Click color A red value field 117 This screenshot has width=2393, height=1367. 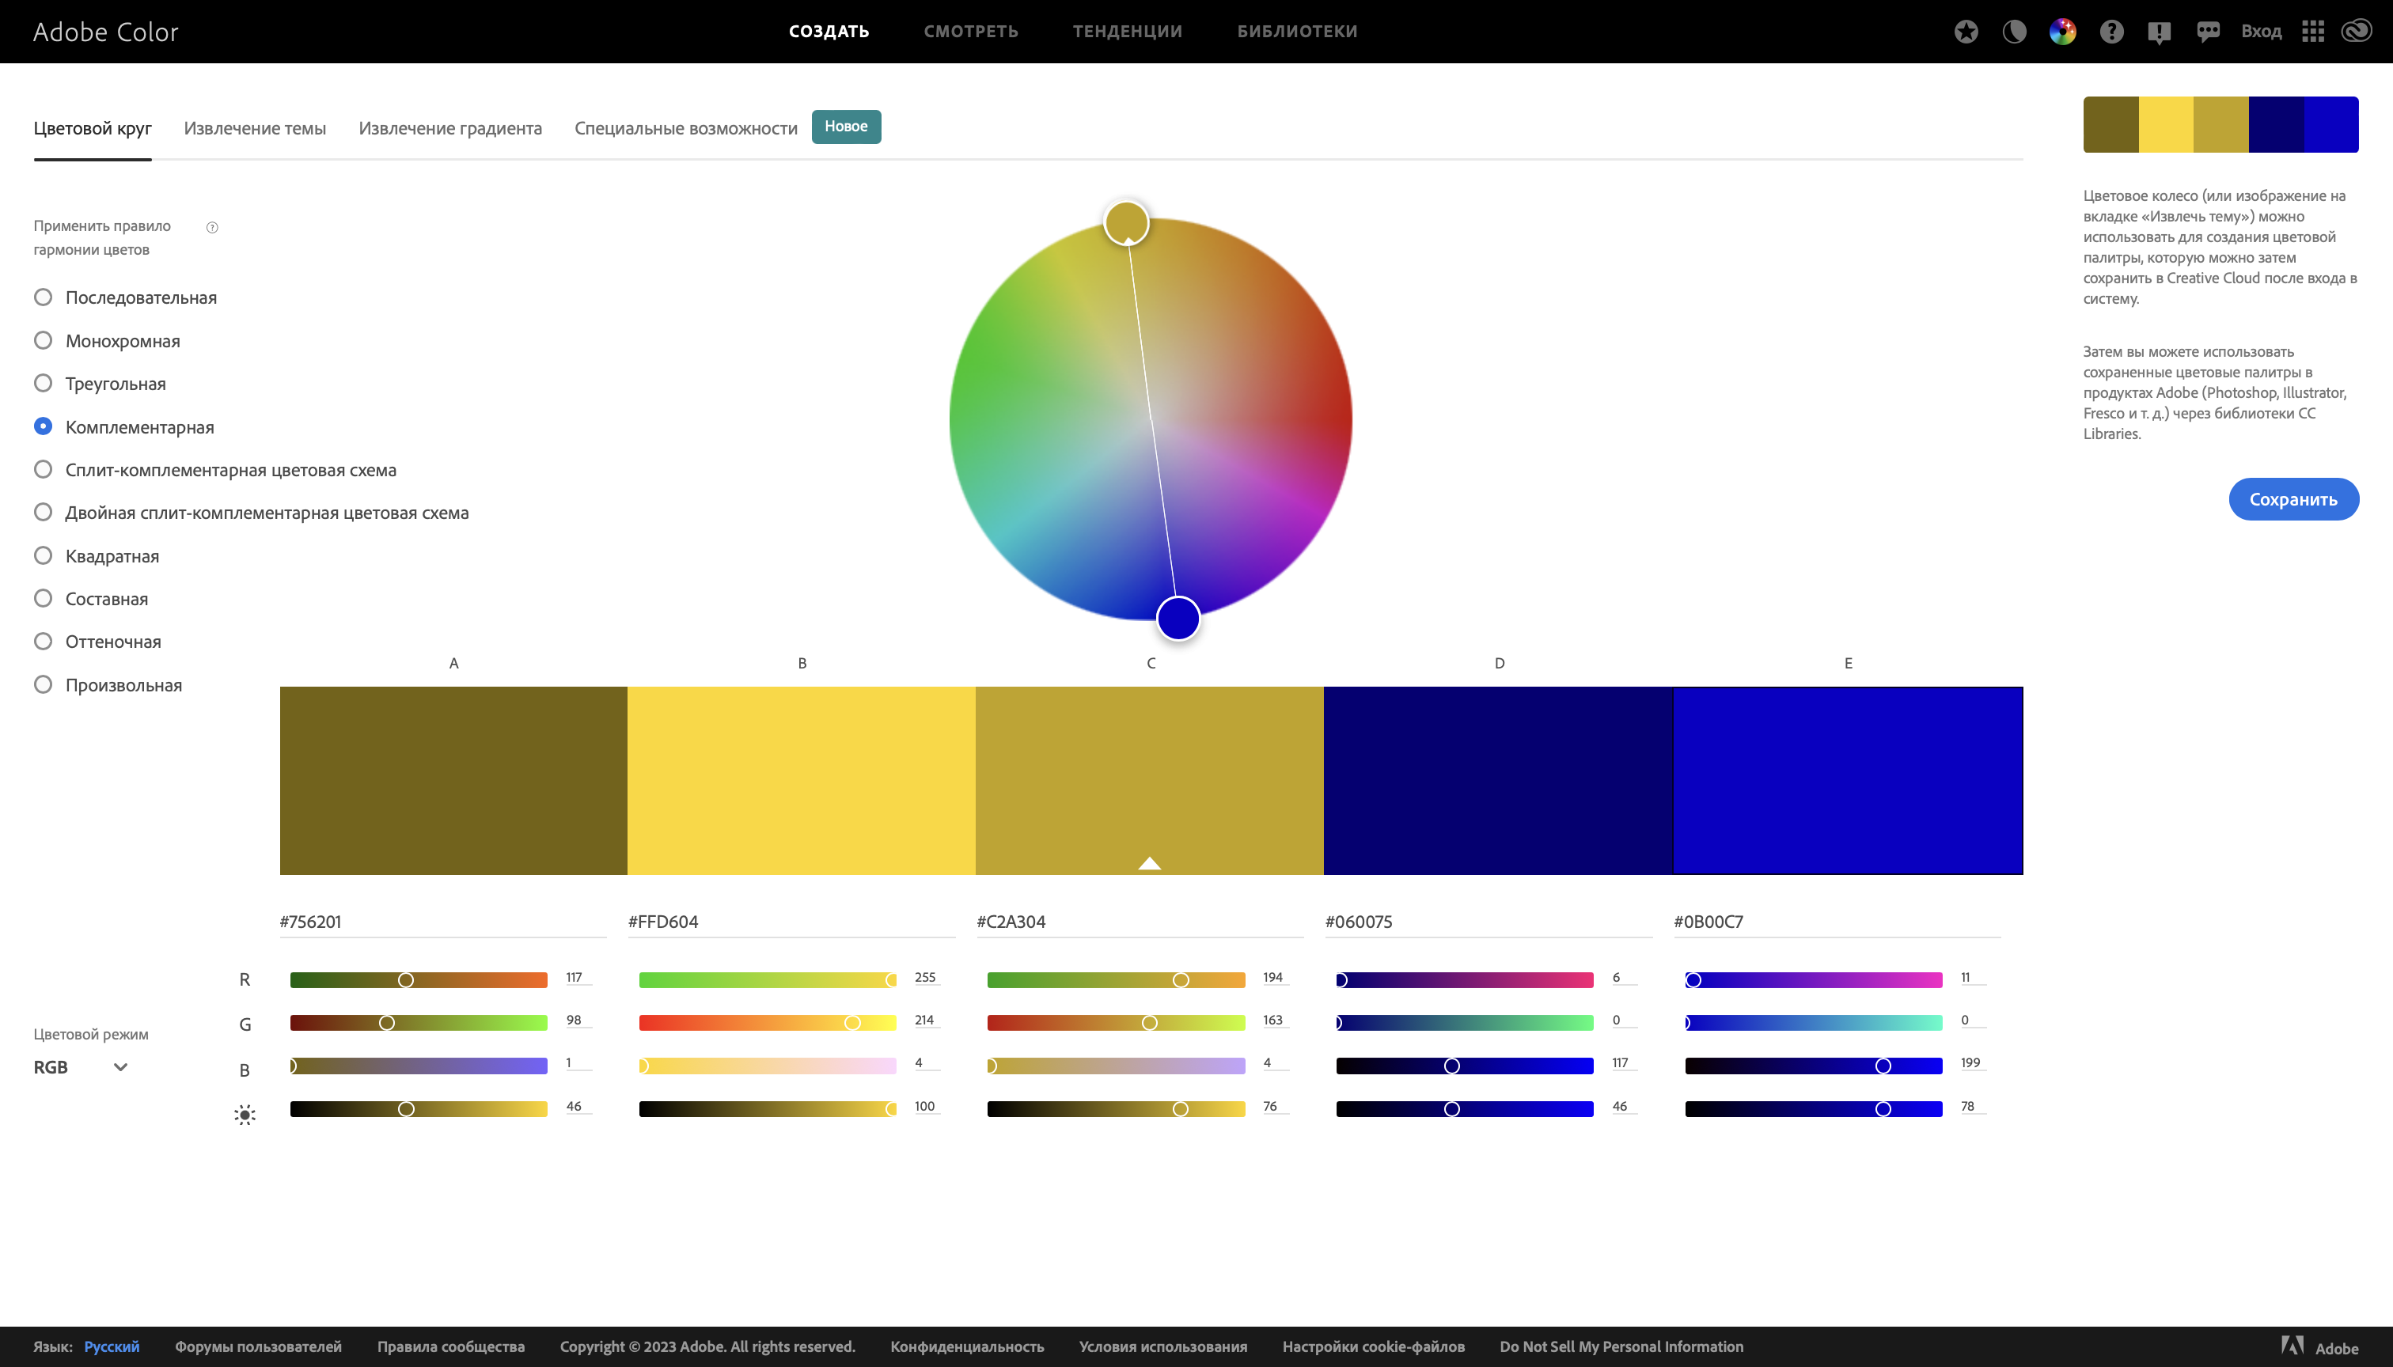click(578, 977)
